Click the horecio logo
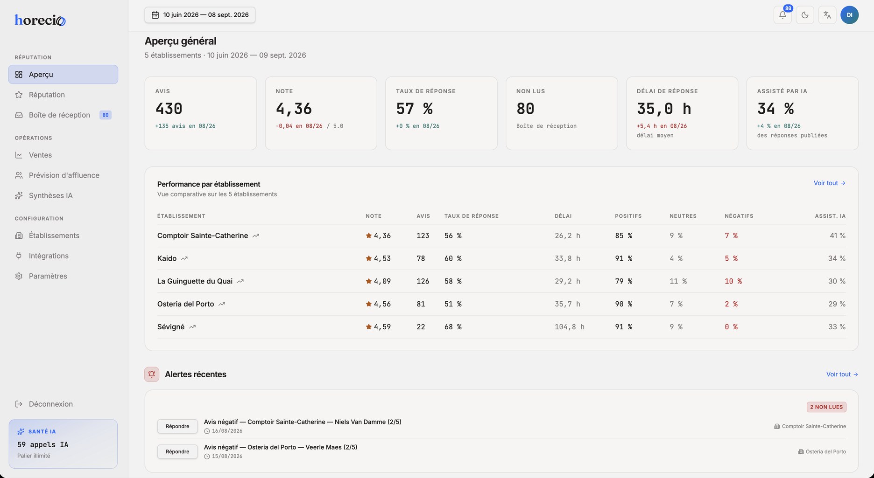This screenshot has width=874, height=478. pos(40,20)
